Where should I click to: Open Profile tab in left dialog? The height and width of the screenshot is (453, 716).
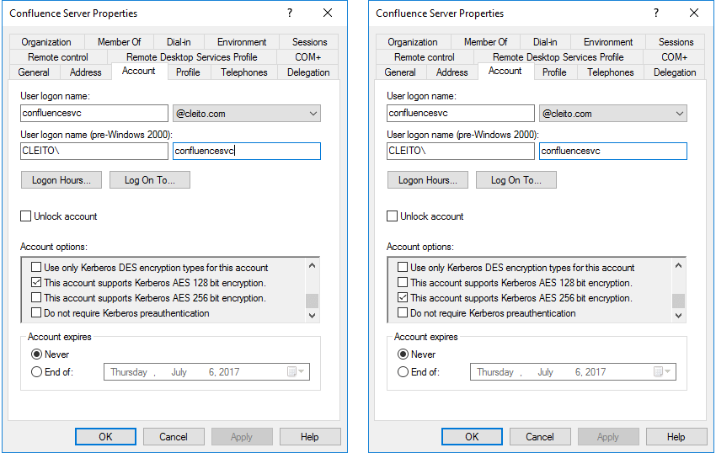click(188, 72)
